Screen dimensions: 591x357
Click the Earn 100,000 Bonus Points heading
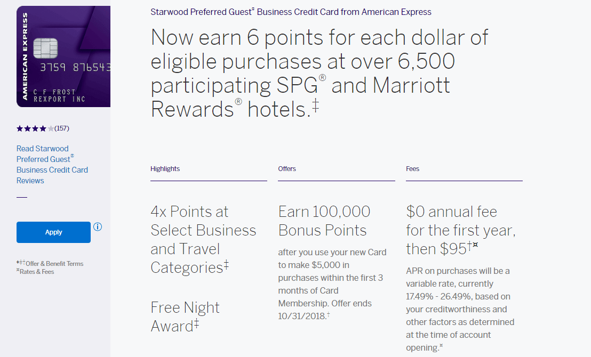[x=324, y=221]
